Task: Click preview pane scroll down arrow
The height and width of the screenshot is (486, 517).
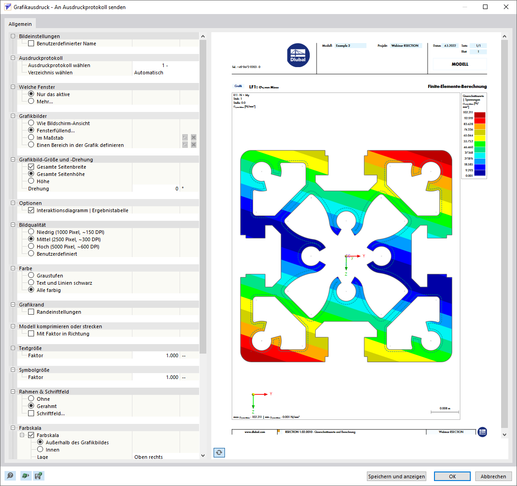Action: pos(504,435)
